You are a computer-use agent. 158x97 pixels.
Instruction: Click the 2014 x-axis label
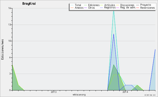(125, 92)
